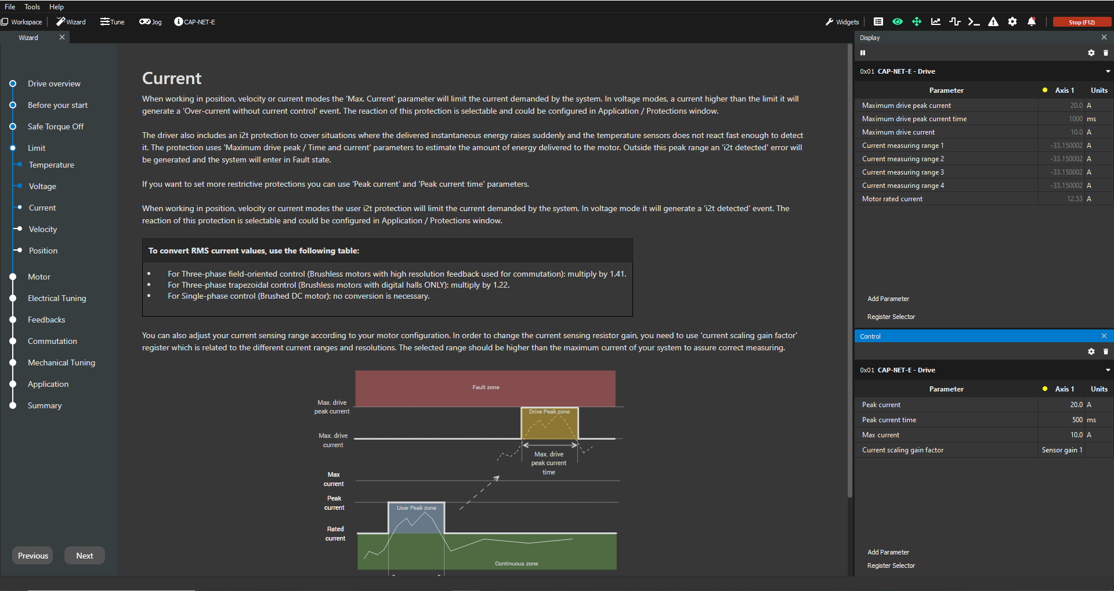Toggle the green move-arrows control widget

(917, 22)
